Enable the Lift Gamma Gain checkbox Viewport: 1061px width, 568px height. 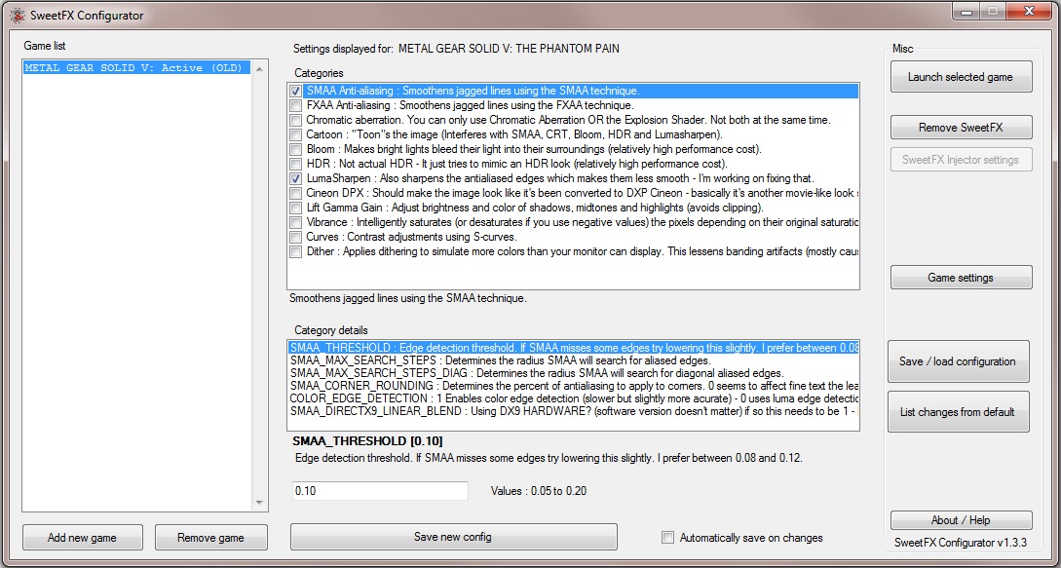tap(296, 208)
